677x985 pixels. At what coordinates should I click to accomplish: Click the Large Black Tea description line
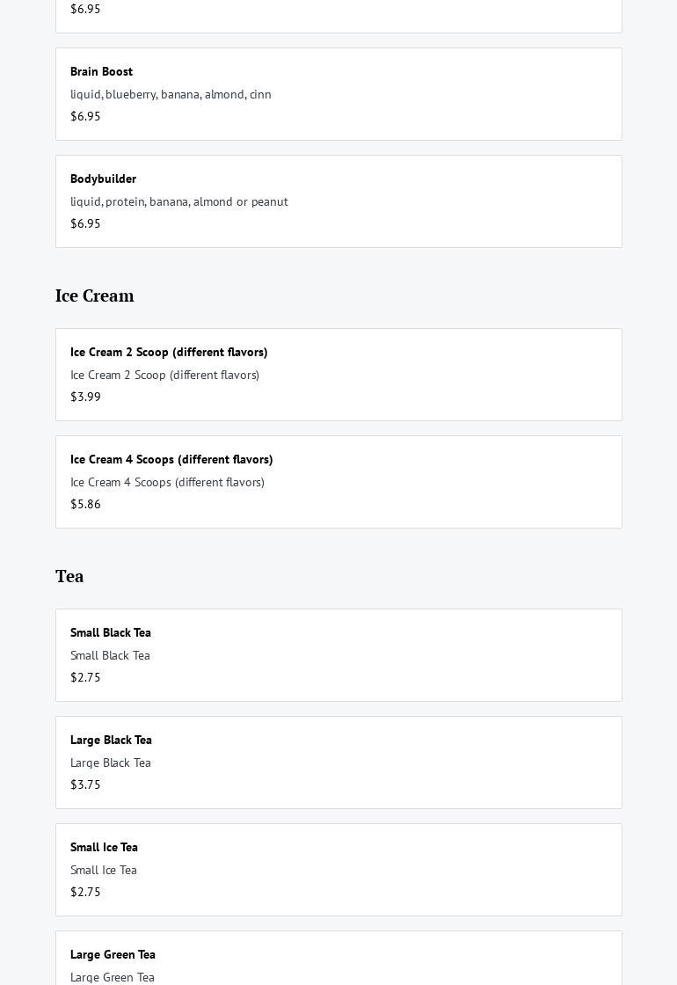(111, 762)
